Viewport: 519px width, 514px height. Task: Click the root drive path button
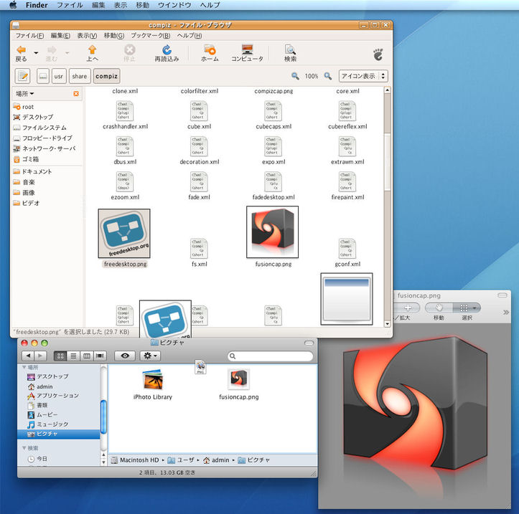42,76
